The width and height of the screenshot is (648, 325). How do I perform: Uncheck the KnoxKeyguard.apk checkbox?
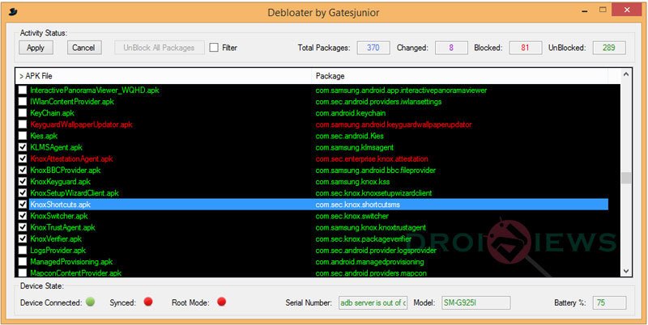tap(23, 181)
